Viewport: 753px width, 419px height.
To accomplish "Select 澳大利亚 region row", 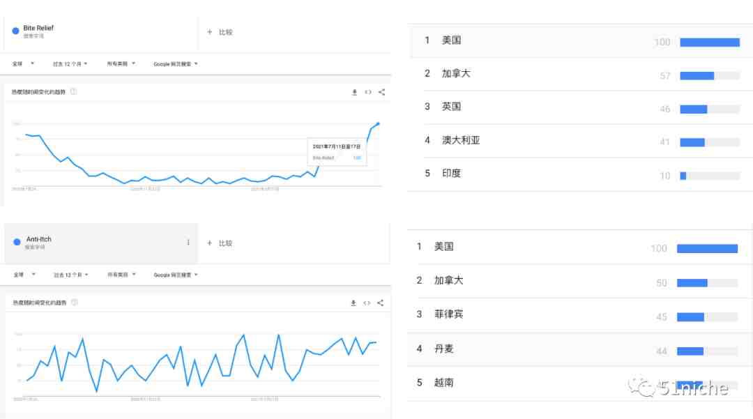I will coord(581,141).
